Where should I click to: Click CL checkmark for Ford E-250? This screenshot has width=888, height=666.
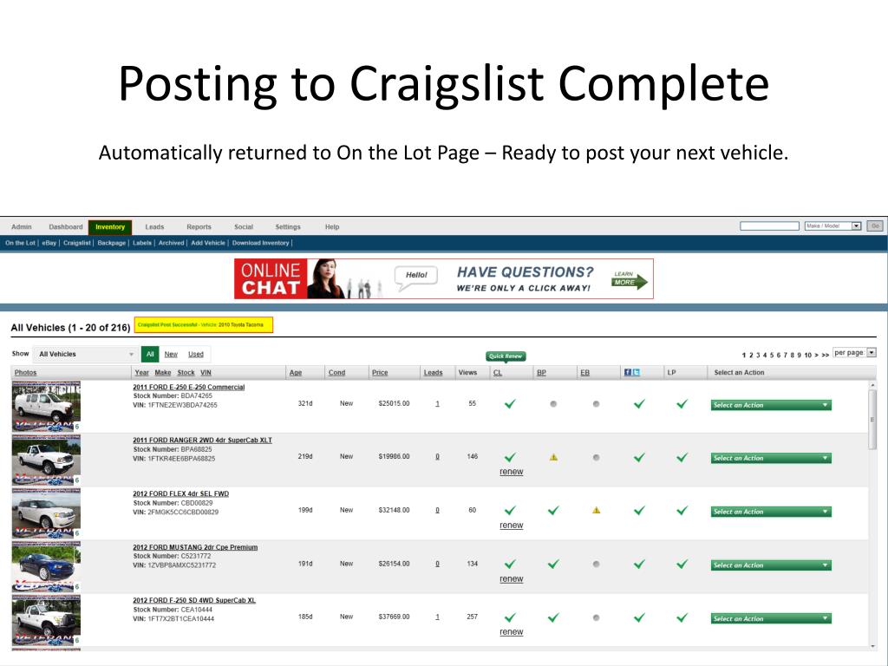pos(510,404)
